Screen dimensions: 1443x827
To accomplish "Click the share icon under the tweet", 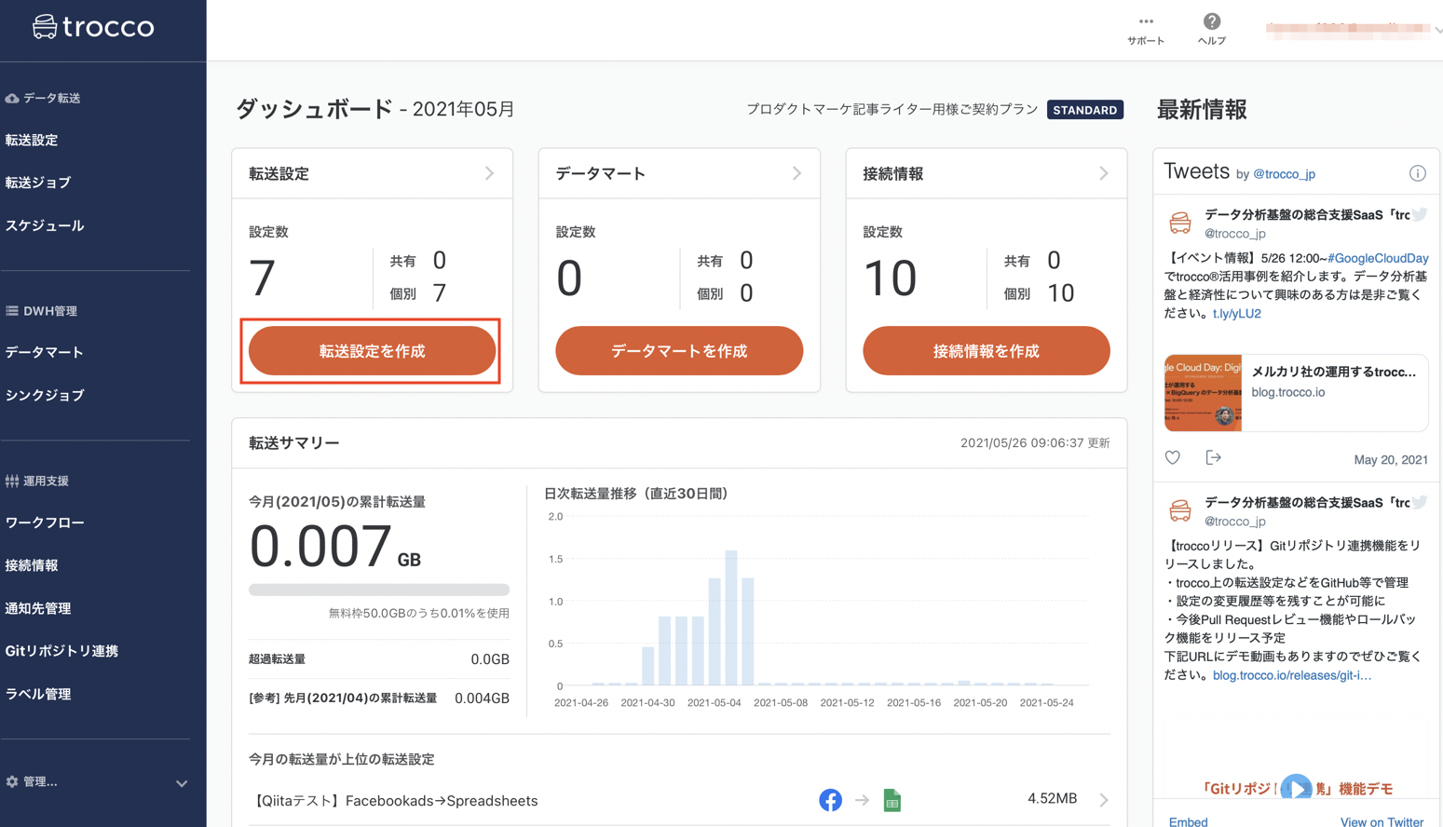I will coord(1213,457).
